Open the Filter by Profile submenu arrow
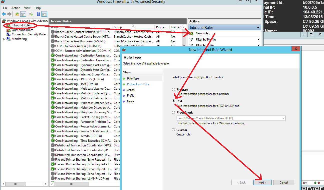 tap(258, 40)
